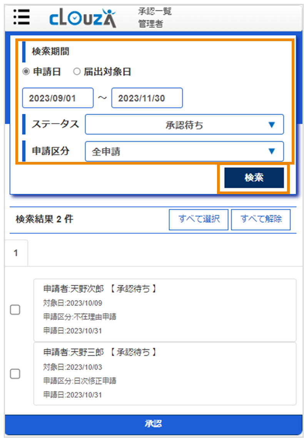Check the checkbox for 天野次郎's request
This screenshot has height=438, width=304.
(15, 310)
